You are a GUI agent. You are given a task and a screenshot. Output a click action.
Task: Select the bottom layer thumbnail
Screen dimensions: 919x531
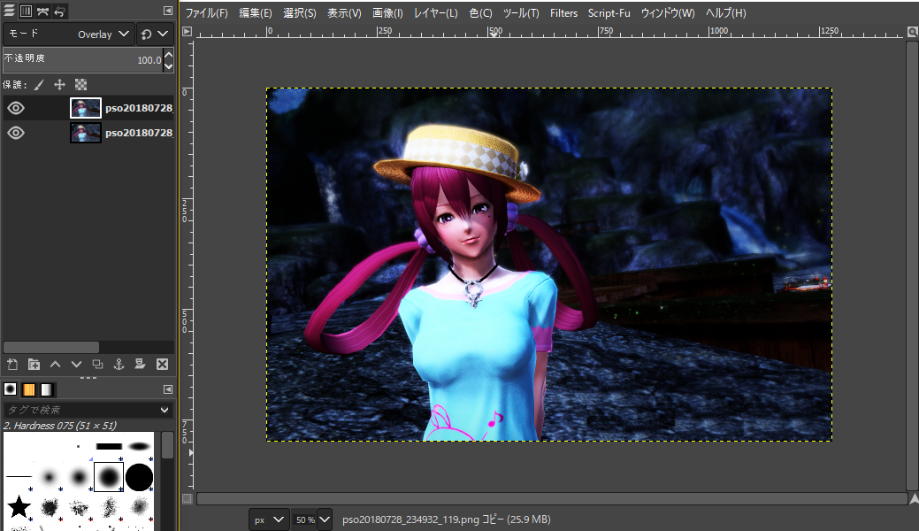tap(86, 133)
